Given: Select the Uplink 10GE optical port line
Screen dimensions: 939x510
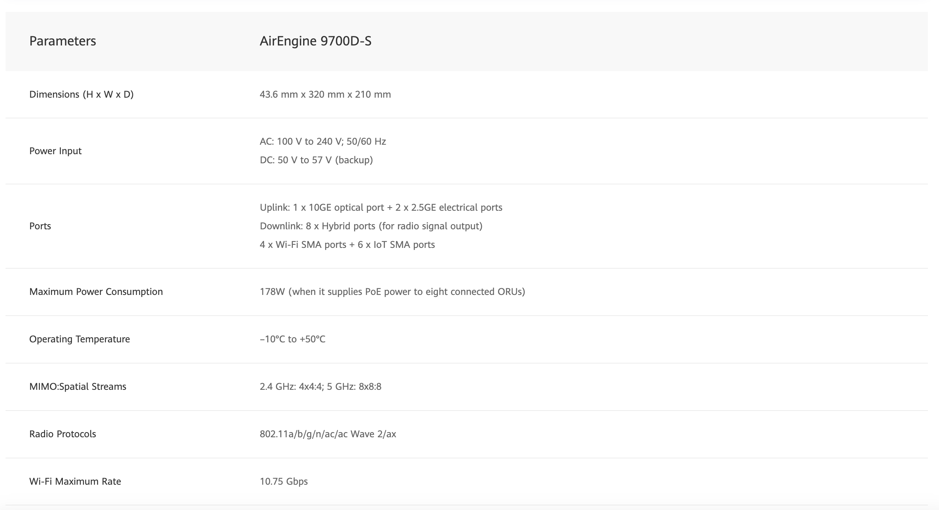Looking at the screenshot, I should [x=381, y=208].
